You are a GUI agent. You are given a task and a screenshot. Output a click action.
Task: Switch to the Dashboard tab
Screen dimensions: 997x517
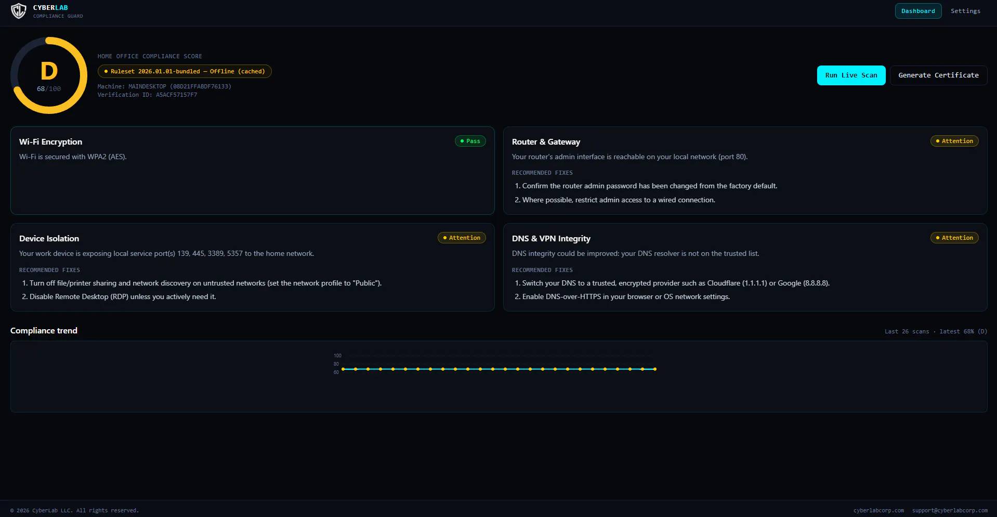pos(918,11)
